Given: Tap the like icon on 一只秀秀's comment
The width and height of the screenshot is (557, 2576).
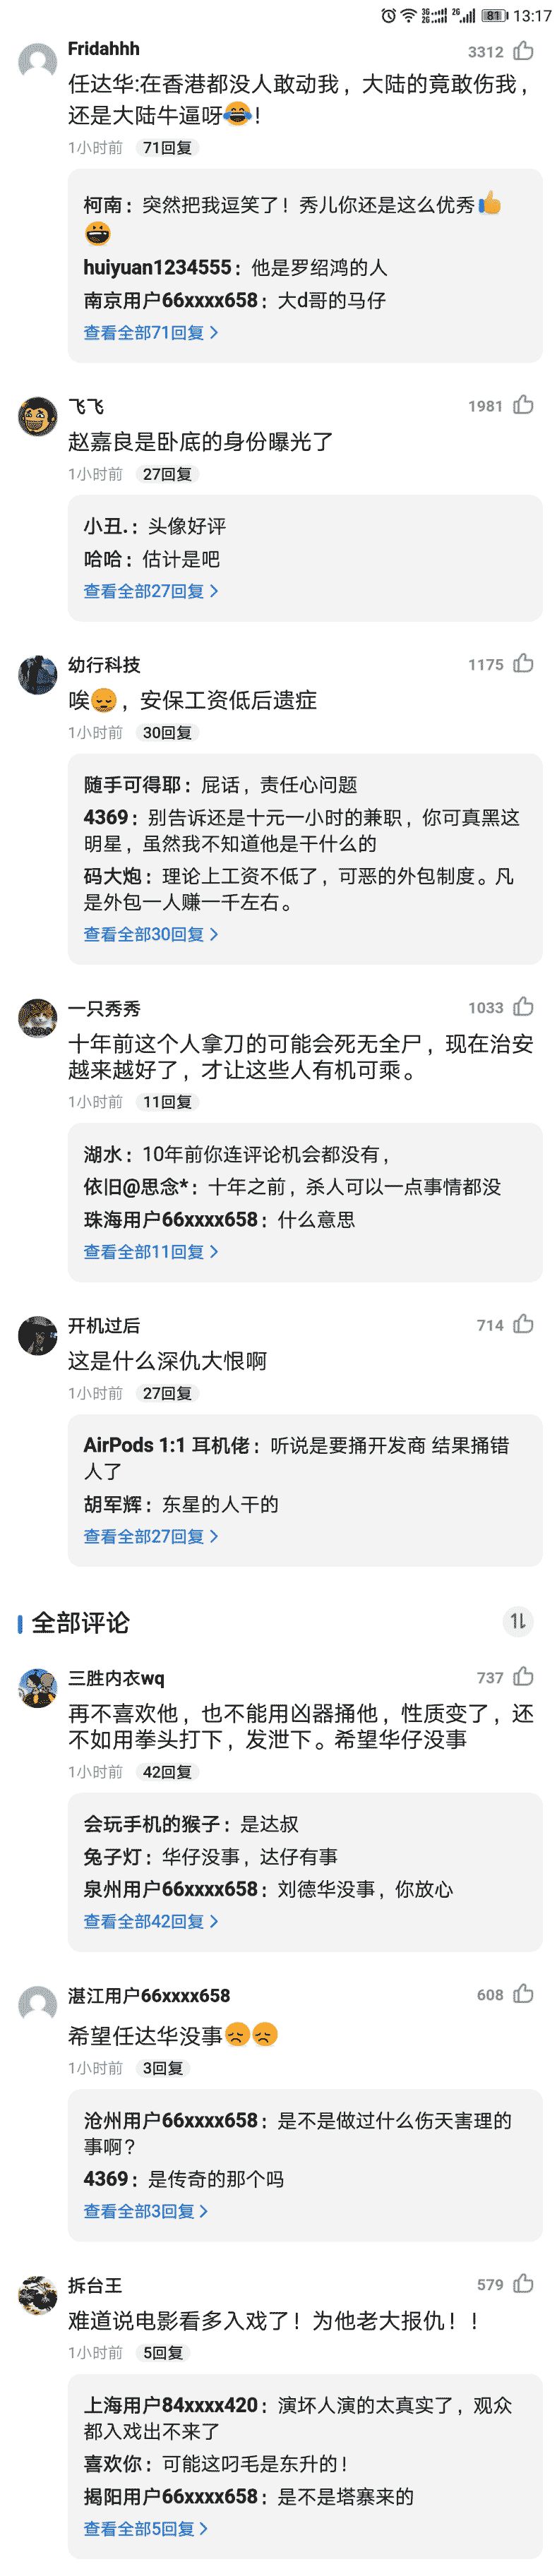Looking at the screenshot, I should click(523, 1007).
